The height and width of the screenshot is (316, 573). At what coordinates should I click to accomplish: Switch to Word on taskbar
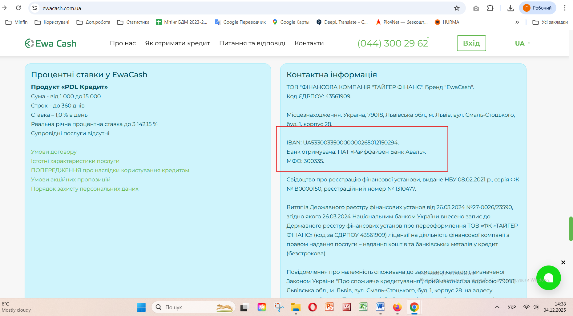tap(380, 307)
